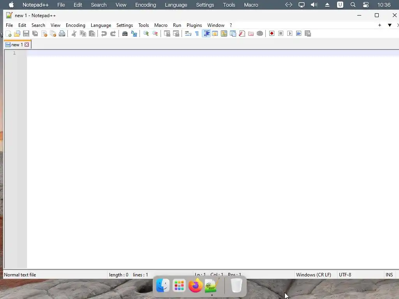Click 'length : 0' in the status bar
This screenshot has width=399, height=299.
coord(118,275)
